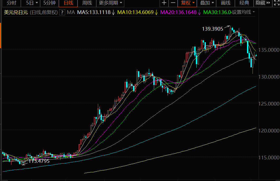Click the MA10 yellow down arrow indicator
This screenshot has width=280, height=181.
(156, 12)
